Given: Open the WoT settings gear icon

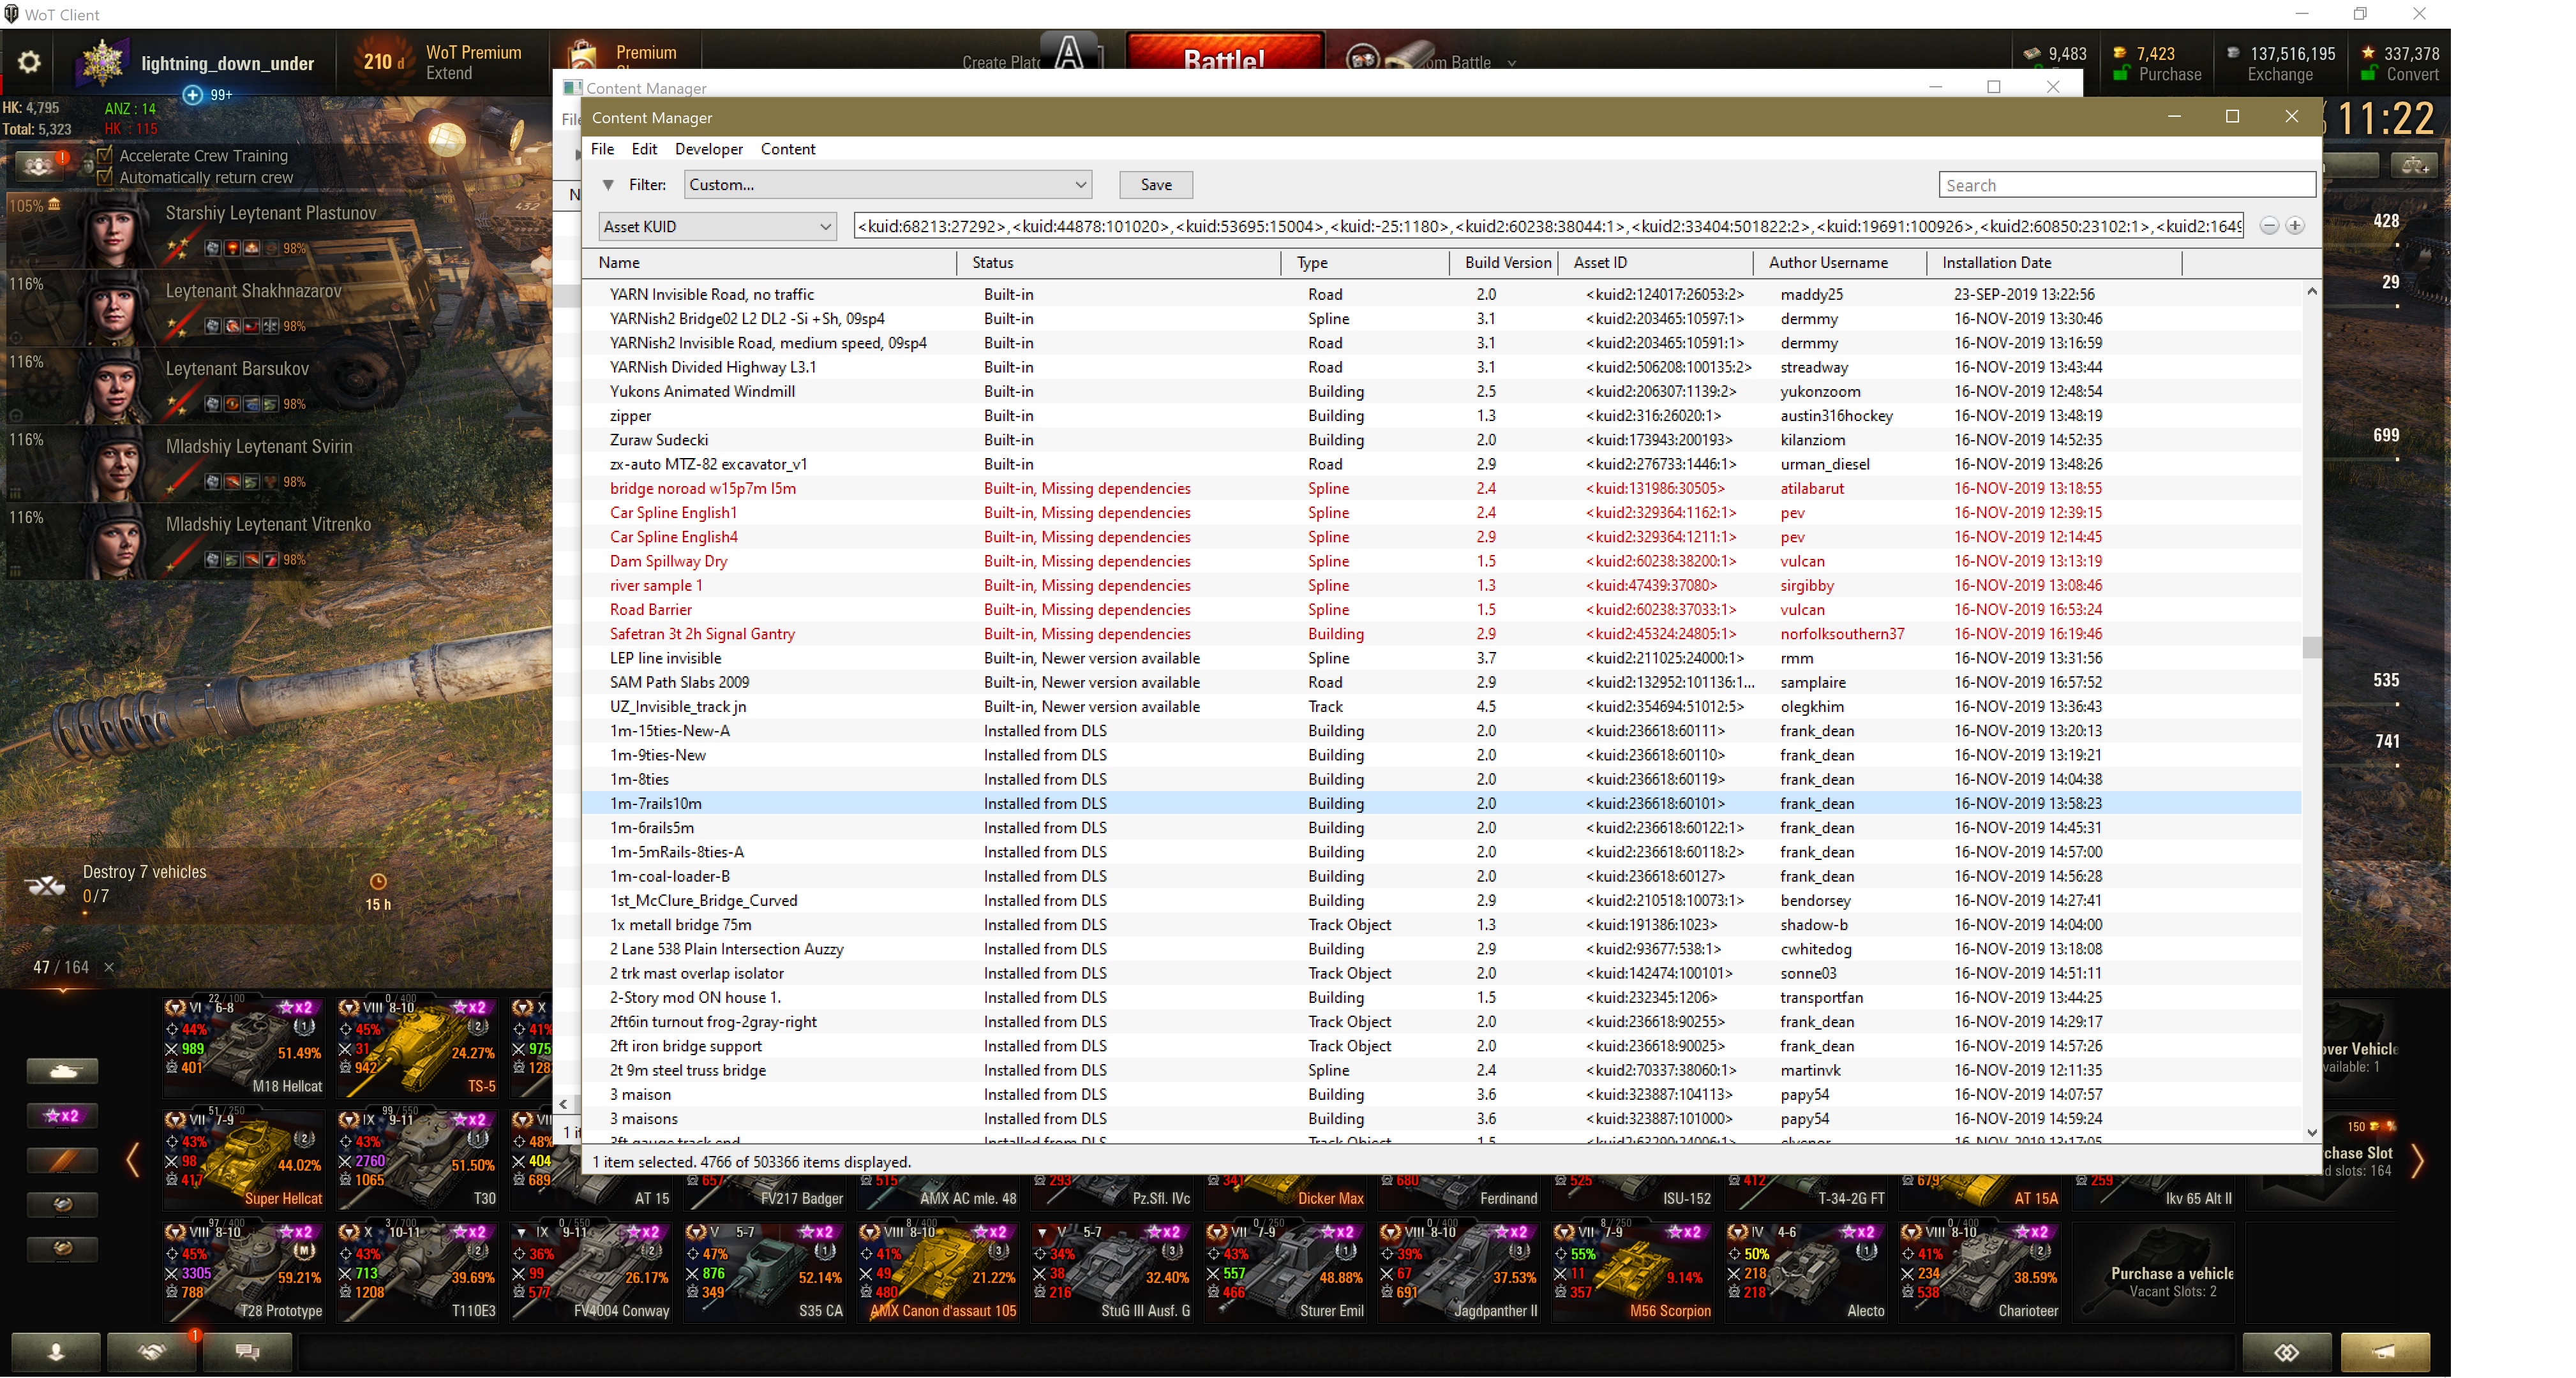Looking at the screenshot, I should pyautogui.click(x=29, y=62).
